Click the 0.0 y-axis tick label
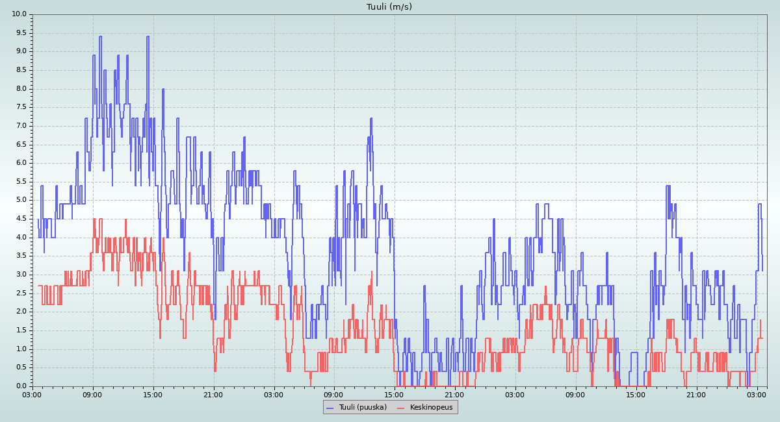The height and width of the screenshot is (422, 780). tap(21, 386)
